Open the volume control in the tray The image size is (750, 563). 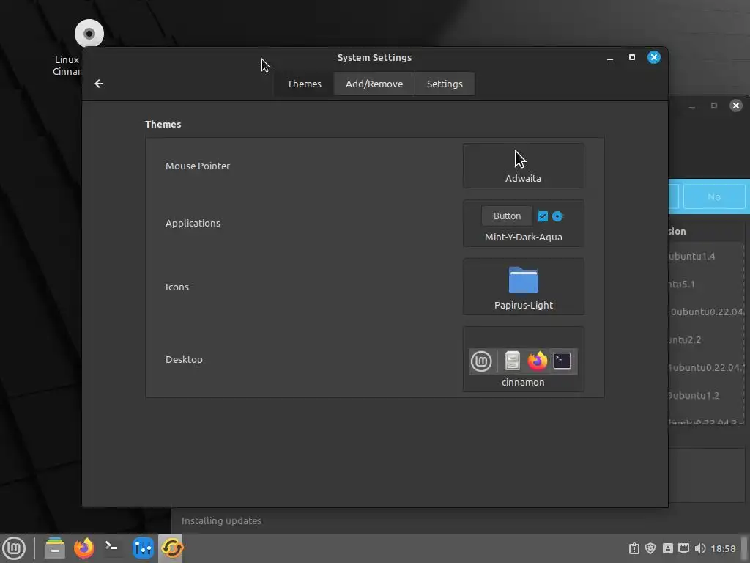coord(699,548)
